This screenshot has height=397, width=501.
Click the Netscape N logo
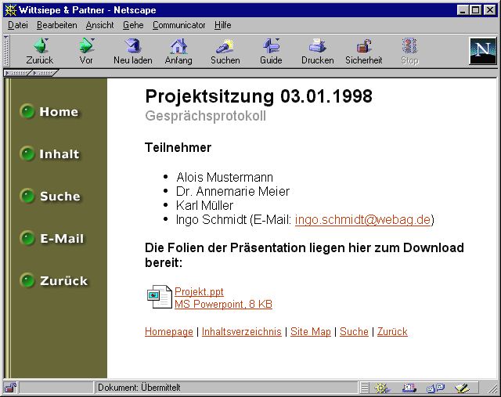click(482, 51)
